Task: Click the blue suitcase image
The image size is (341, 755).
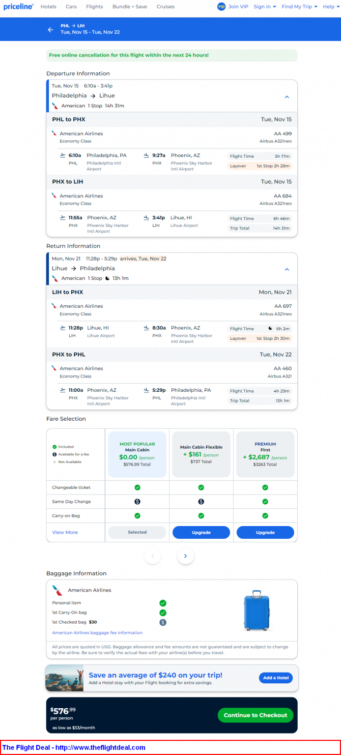Action: 257,611
